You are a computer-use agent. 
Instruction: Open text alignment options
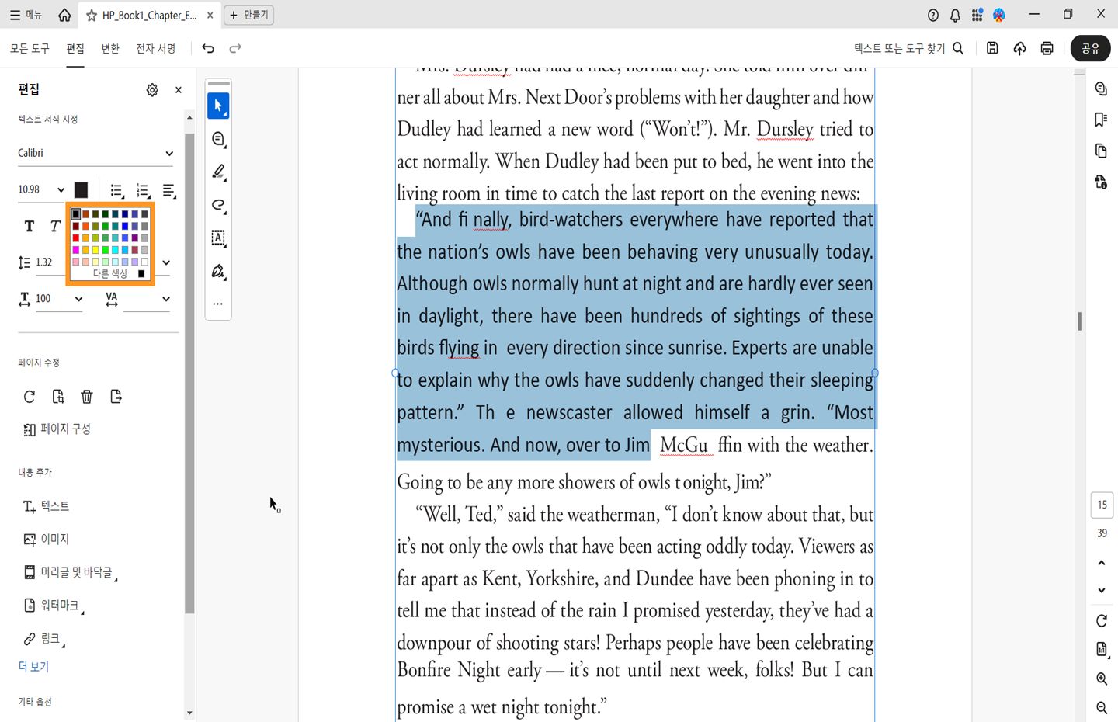(169, 190)
